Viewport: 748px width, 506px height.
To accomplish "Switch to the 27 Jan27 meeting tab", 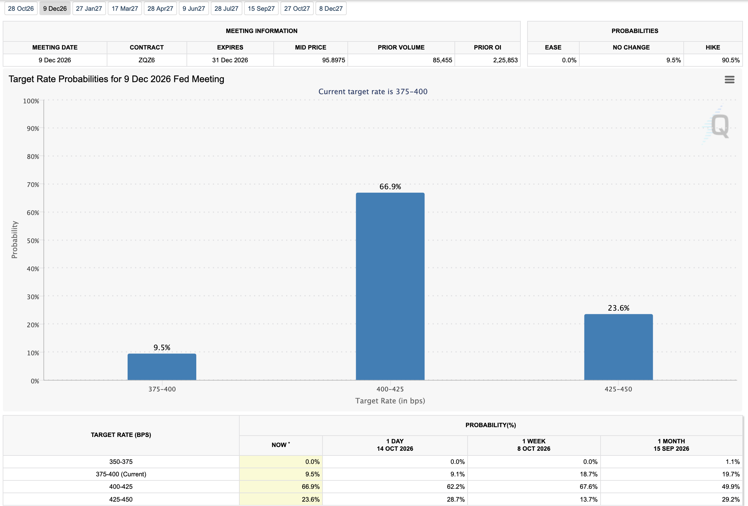I will [x=89, y=8].
